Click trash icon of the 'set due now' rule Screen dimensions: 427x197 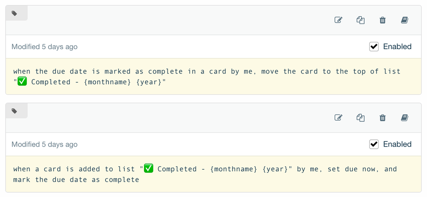[x=383, y=118]
